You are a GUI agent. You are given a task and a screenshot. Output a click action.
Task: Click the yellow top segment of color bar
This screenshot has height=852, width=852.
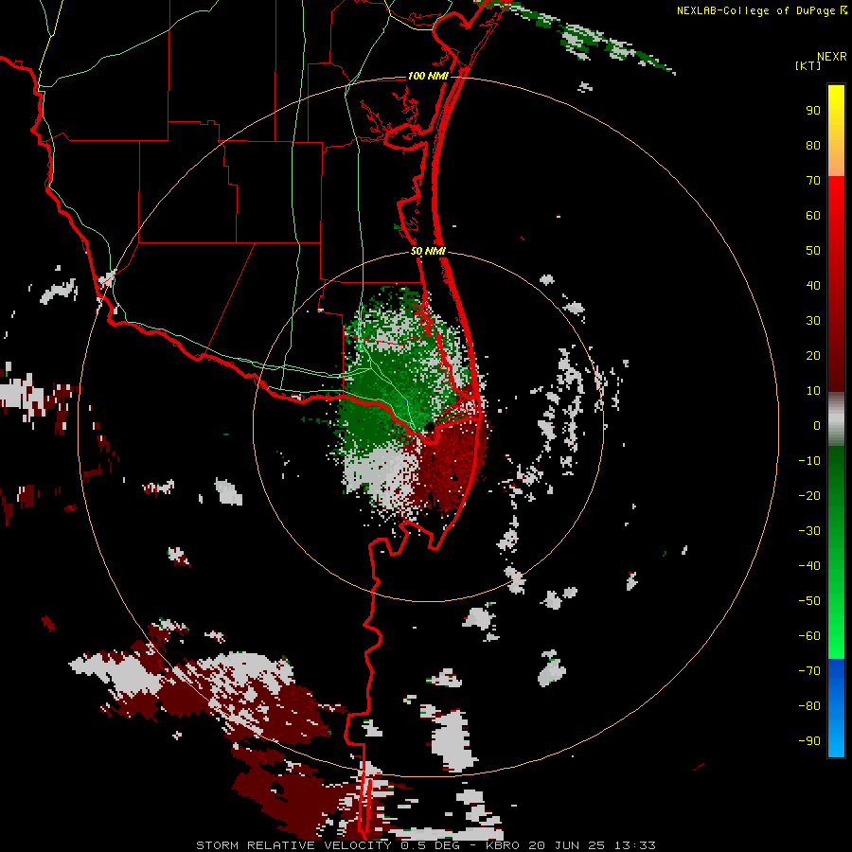836,131
